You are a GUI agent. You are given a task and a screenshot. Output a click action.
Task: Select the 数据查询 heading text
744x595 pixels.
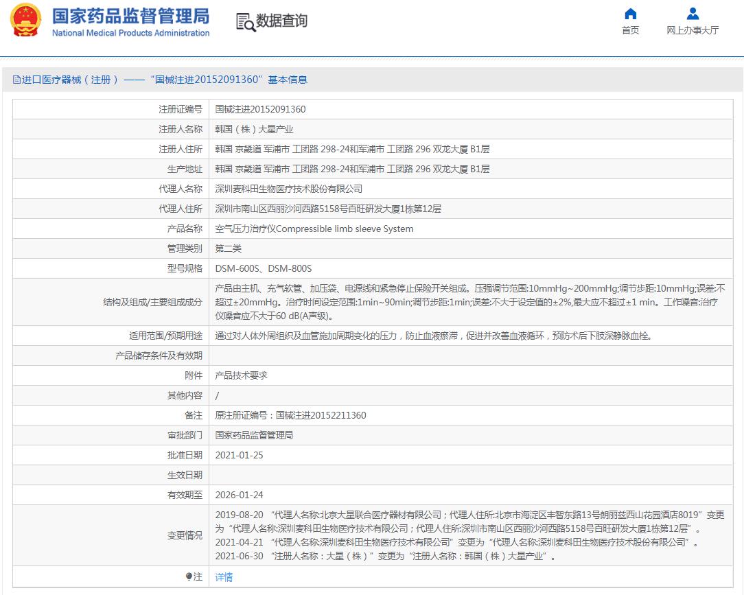(x=281, y=21)
